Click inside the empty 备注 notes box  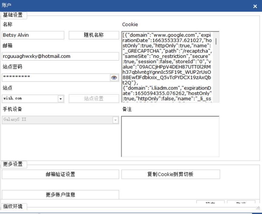pyautogui.click(x=170, y=137)
